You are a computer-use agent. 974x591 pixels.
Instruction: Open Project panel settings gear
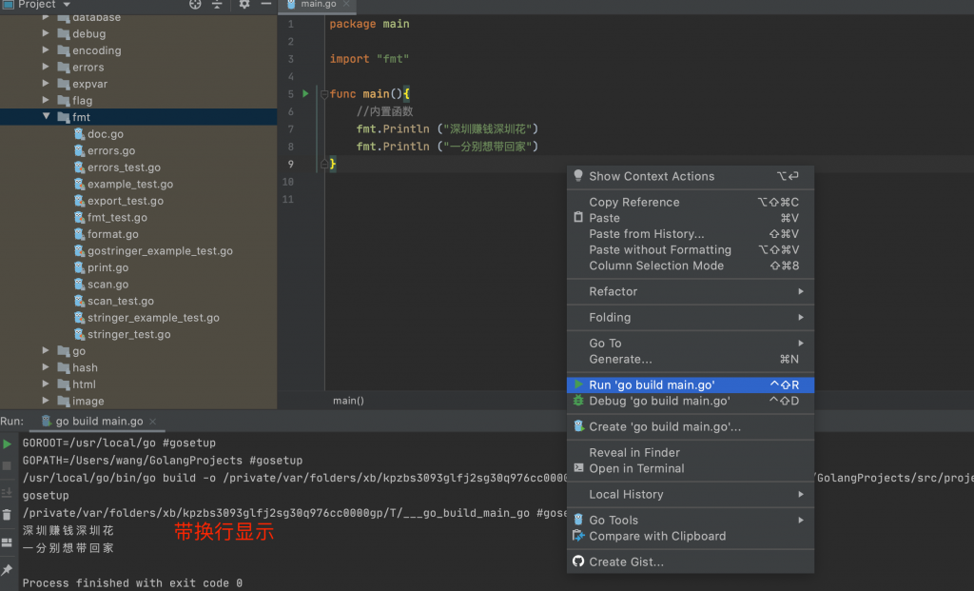244,5
